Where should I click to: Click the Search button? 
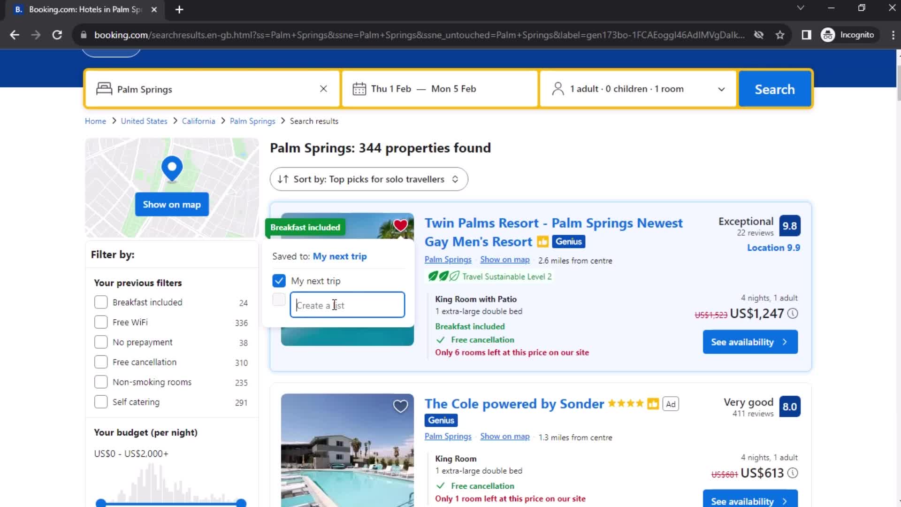pos(775,89)
